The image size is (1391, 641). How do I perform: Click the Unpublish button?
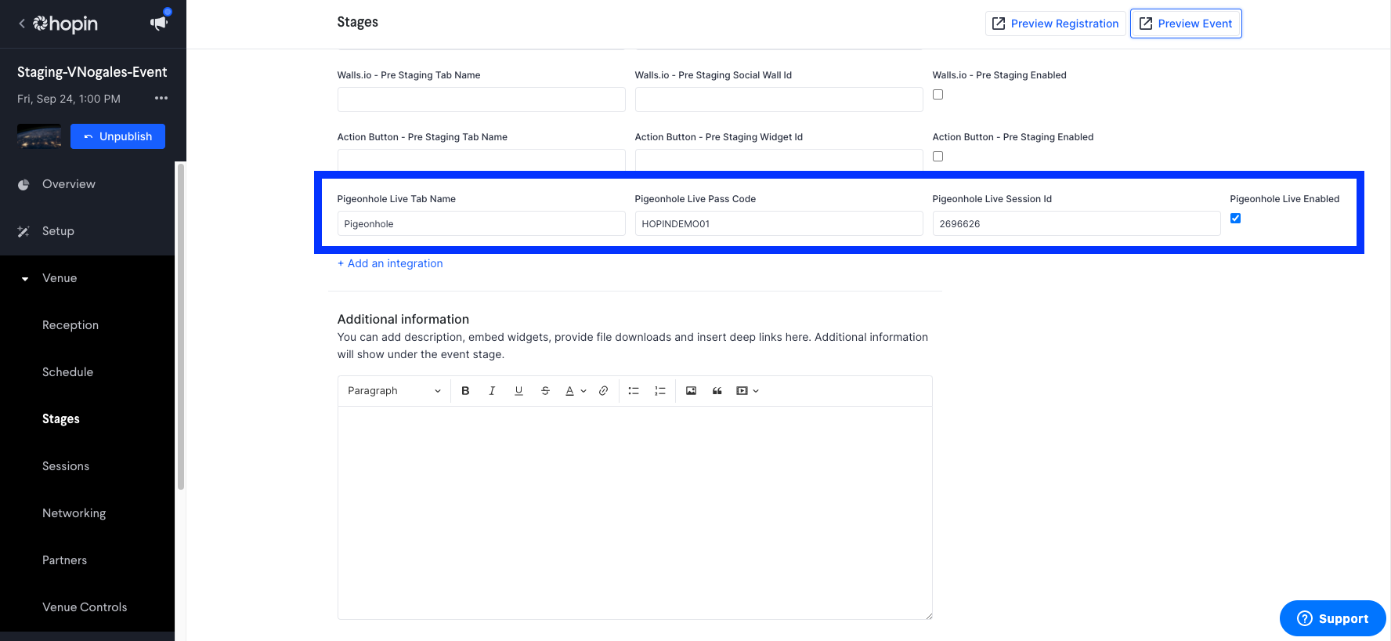pyautogui.click(x=117, y=136)
